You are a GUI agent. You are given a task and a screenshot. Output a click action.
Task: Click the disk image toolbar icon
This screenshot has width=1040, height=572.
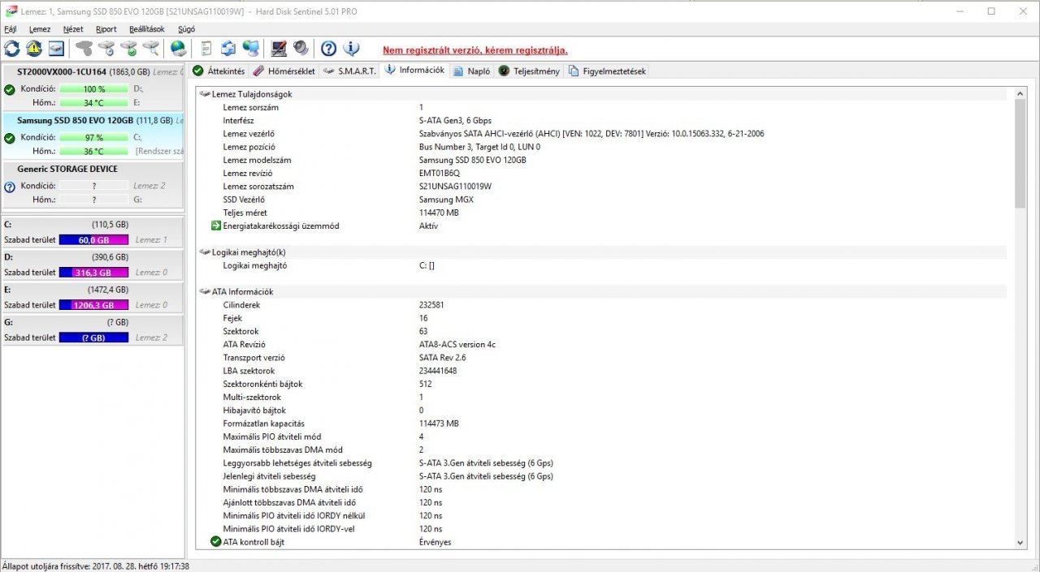coord(56,49)
